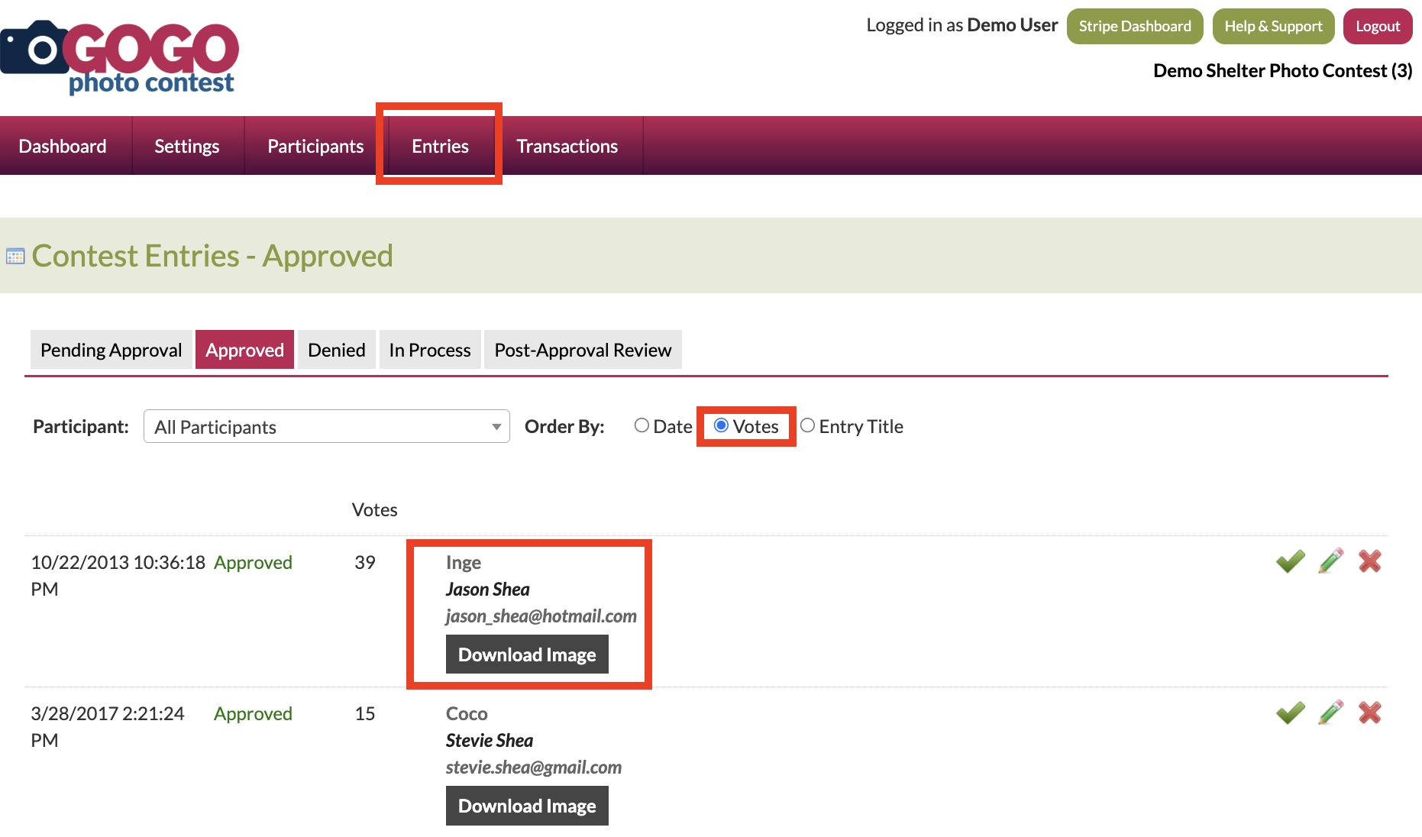Select the Votes order radio button
Screen dimensions: 1422x837
pyautogui.click(x=721, y=425)
